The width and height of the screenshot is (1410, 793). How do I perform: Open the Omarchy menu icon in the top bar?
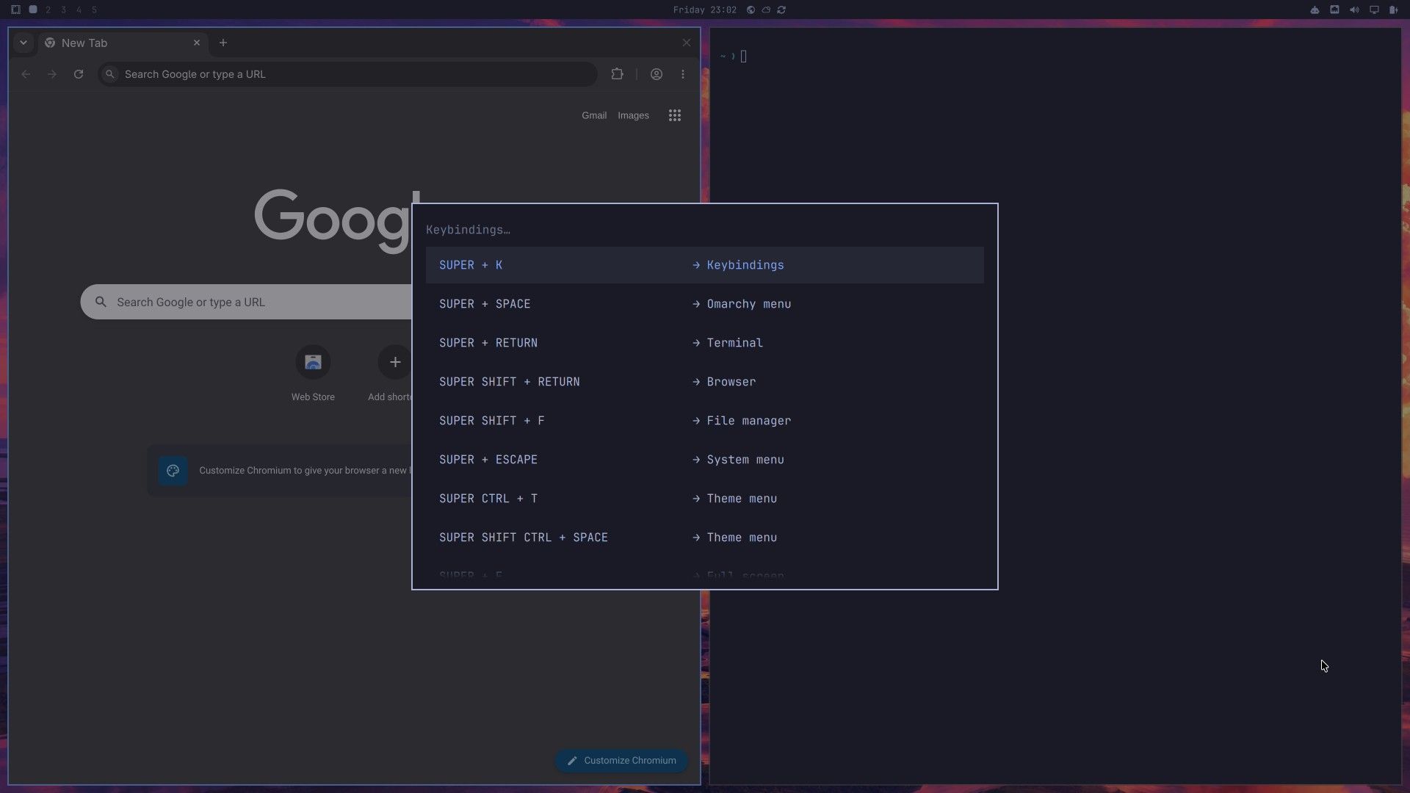[x=15, y=10]
